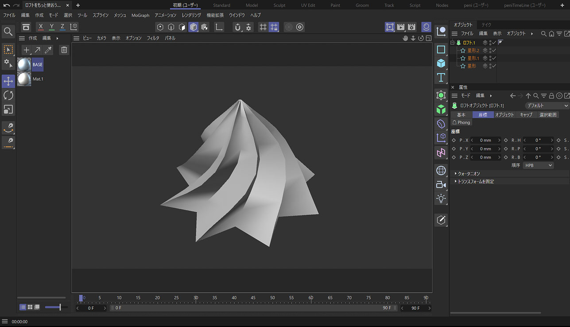
Task: Select the Rotate tool
Action: coord(8,95)
